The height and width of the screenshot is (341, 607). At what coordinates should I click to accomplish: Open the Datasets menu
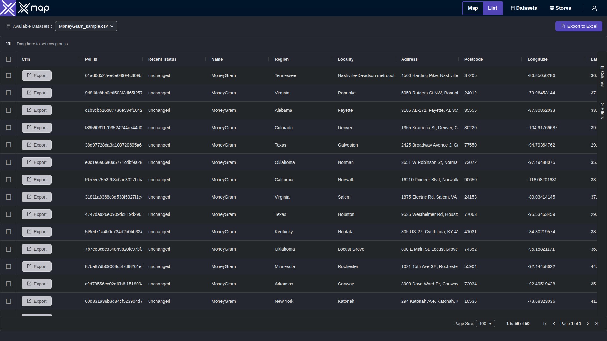(524, 8)
